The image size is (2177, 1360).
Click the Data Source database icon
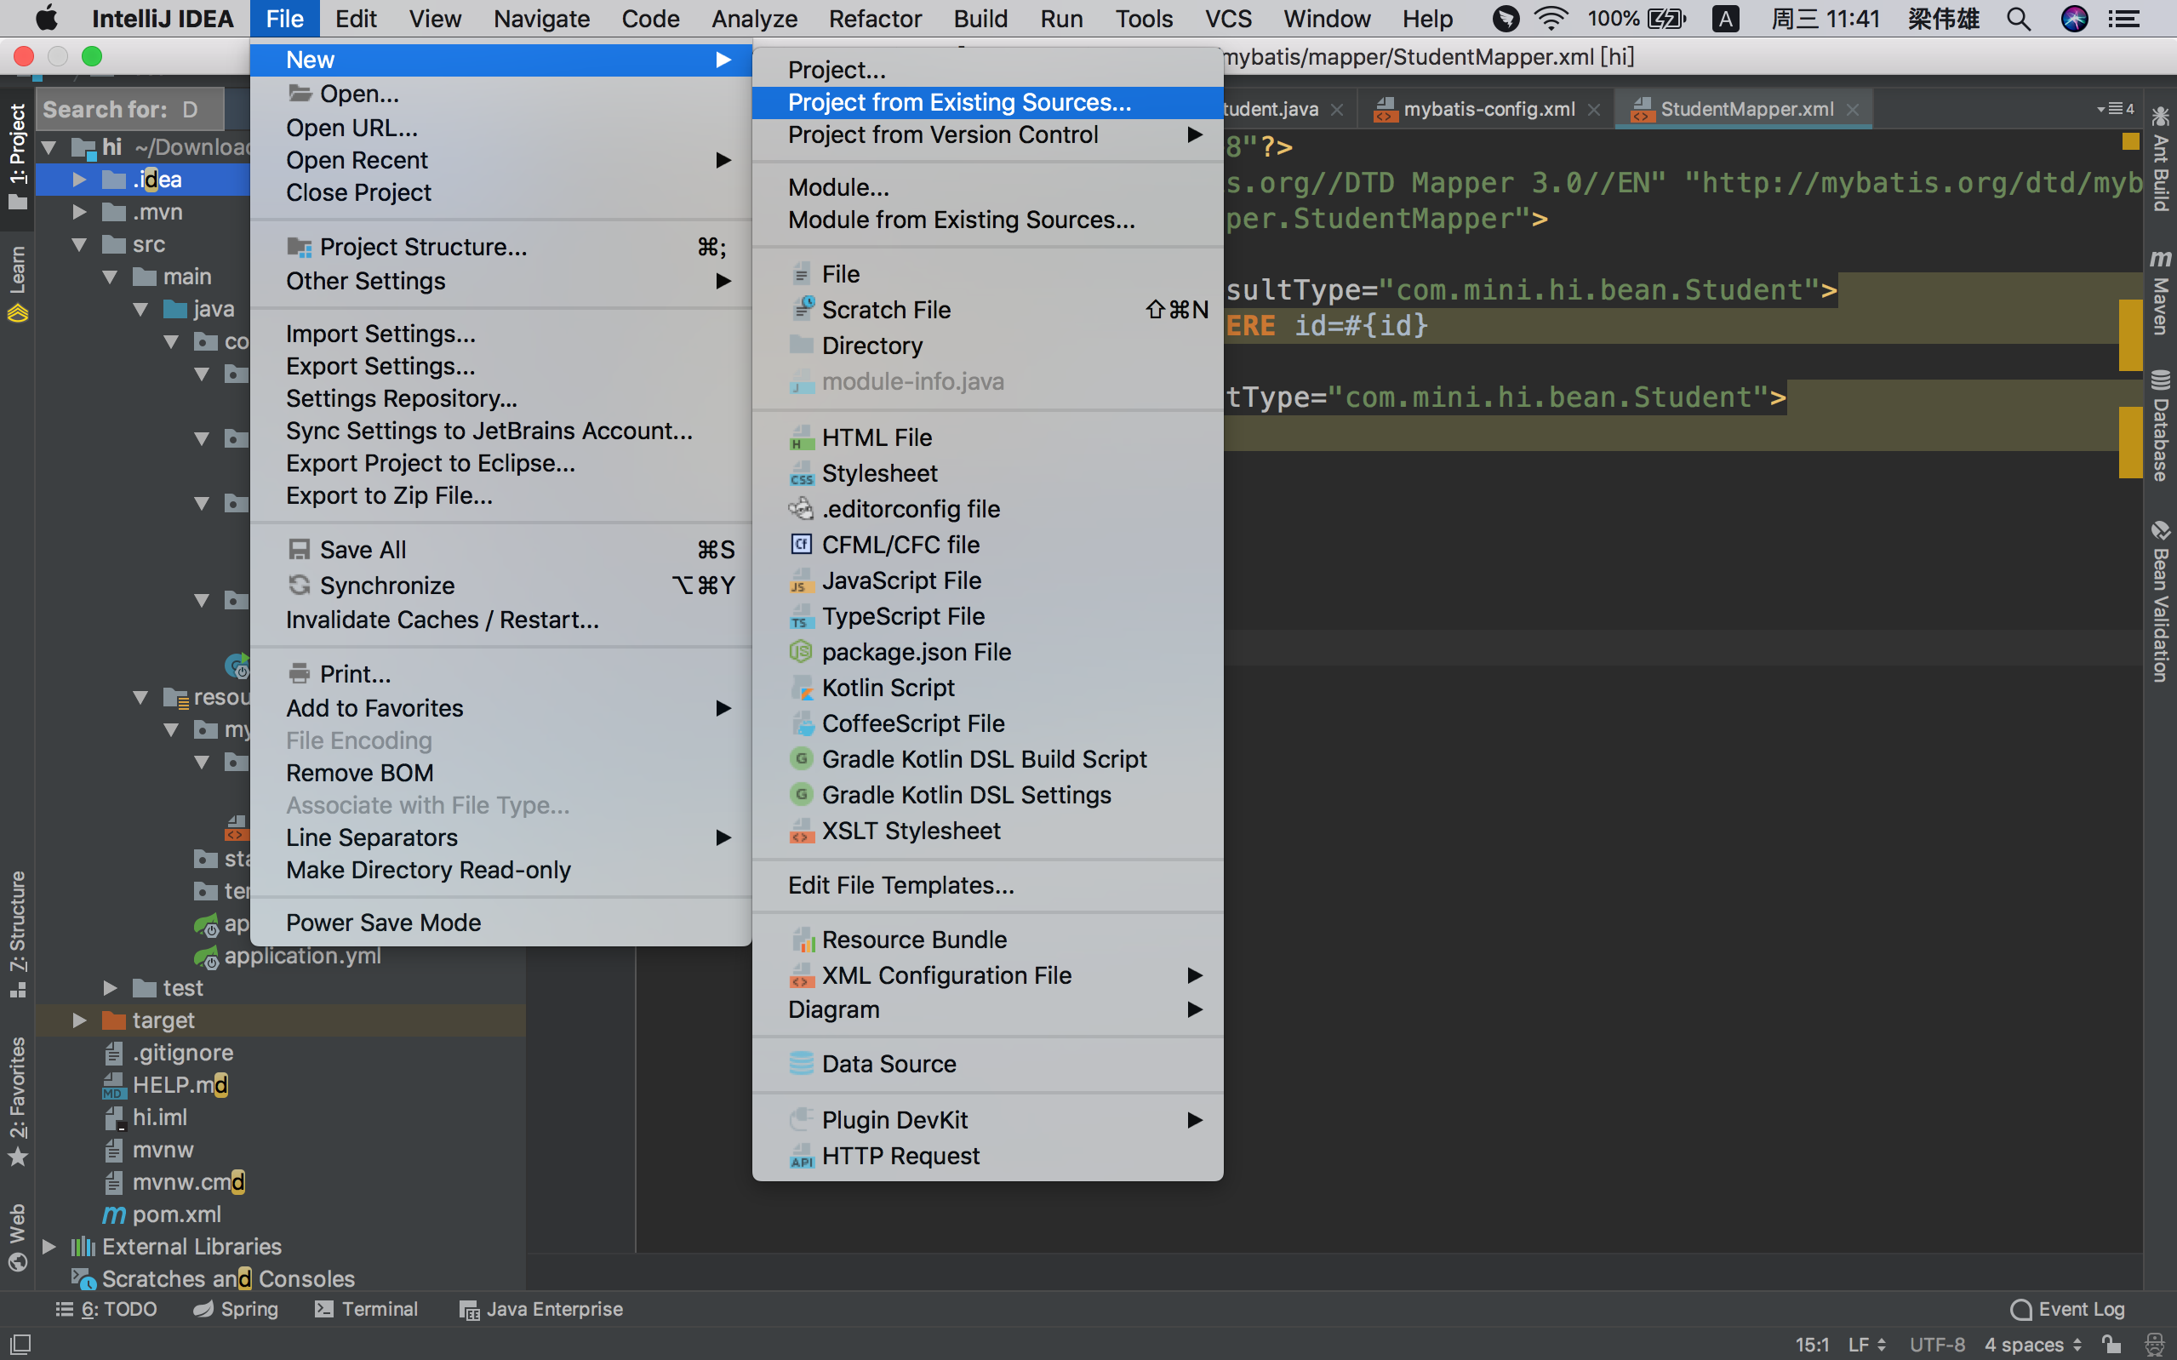(x=800, y=1063)
